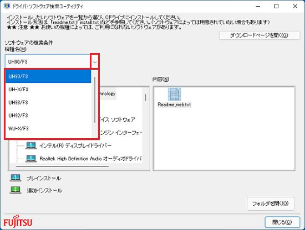Pick UH93/F3 from the model list

tap(48, 102)
